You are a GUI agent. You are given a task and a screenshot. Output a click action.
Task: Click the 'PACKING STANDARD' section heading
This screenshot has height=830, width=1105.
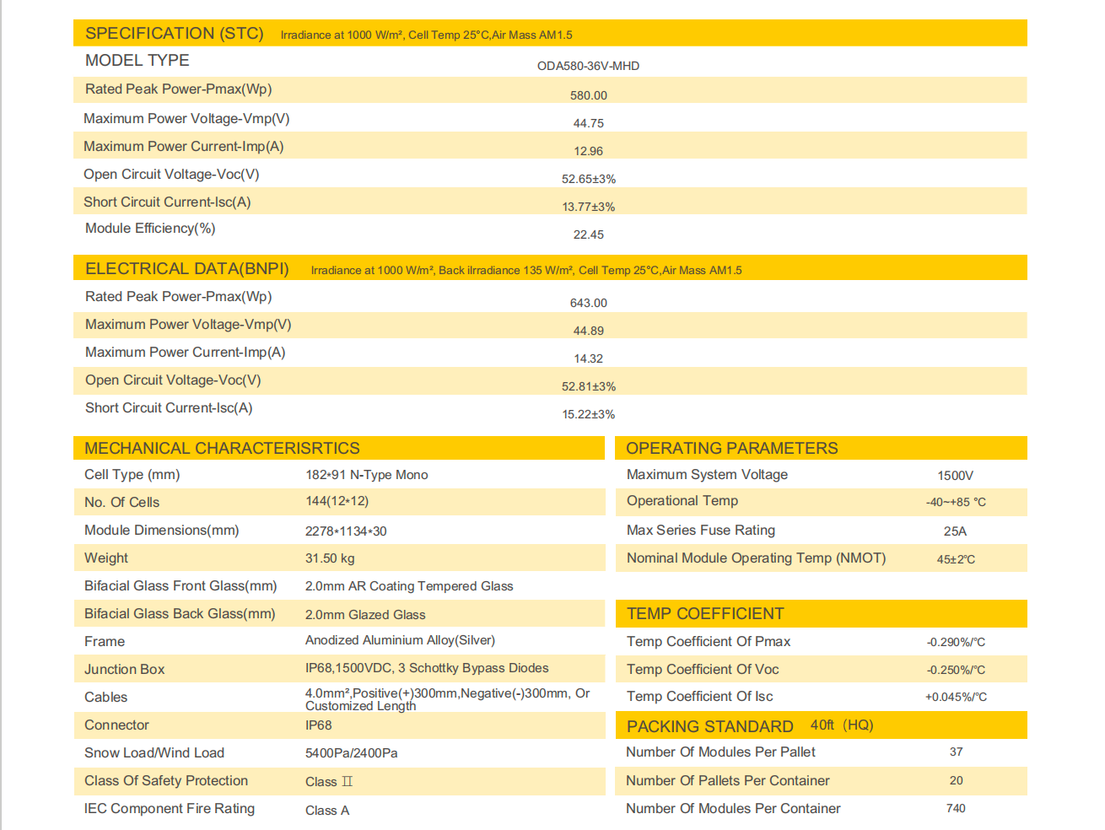click(x=710, y=727)
